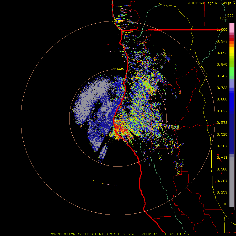This screenshot has height=236, width=236.
Task: Select the 0.467 color scale value
Action: point(222,146)
